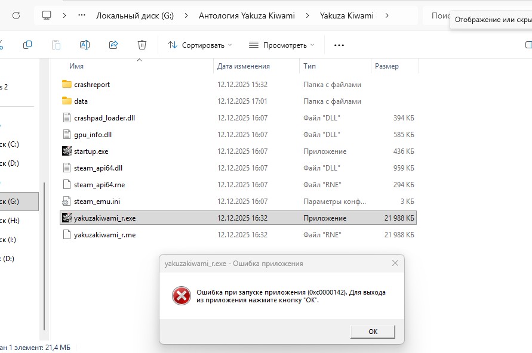This screenshot has width=532, height=353.
Task: Select the data folder
Action: (81, 101)
